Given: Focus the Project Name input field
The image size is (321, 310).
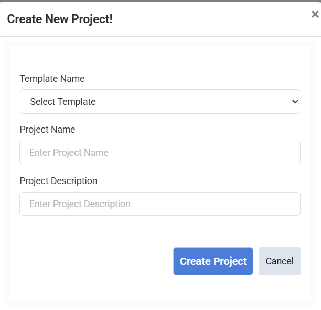Looking at the screenshot, I should (159, 153).
